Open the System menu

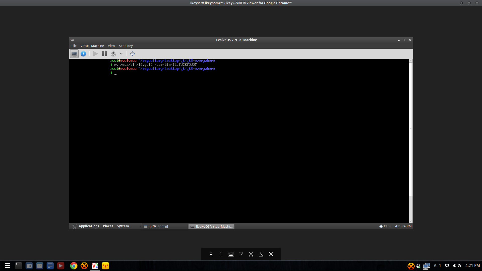pyautogui.click(x=123, y=226)
